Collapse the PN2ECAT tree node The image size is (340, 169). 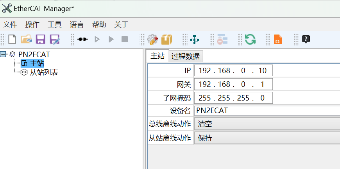tap(3, 54)
